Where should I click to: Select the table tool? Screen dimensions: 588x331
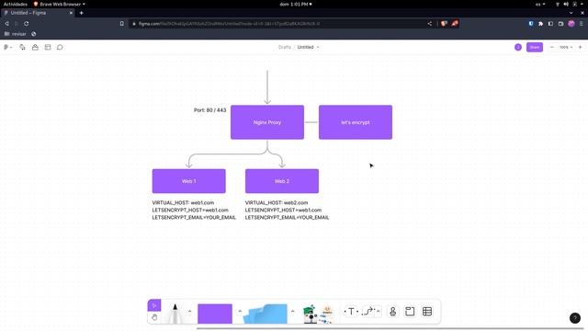tap(427, 312)
